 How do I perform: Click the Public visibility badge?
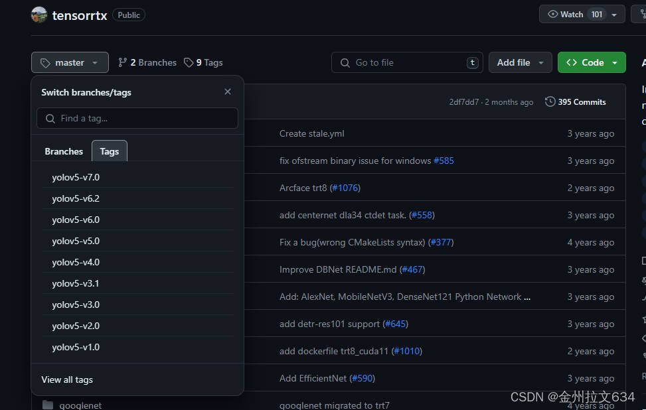[129, 15]
